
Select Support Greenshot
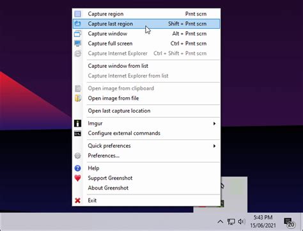point(146,178)
